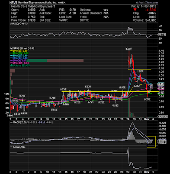
Task: Click the Annual Dividend label
Action: pyautogui.click(x=91, y=13)
